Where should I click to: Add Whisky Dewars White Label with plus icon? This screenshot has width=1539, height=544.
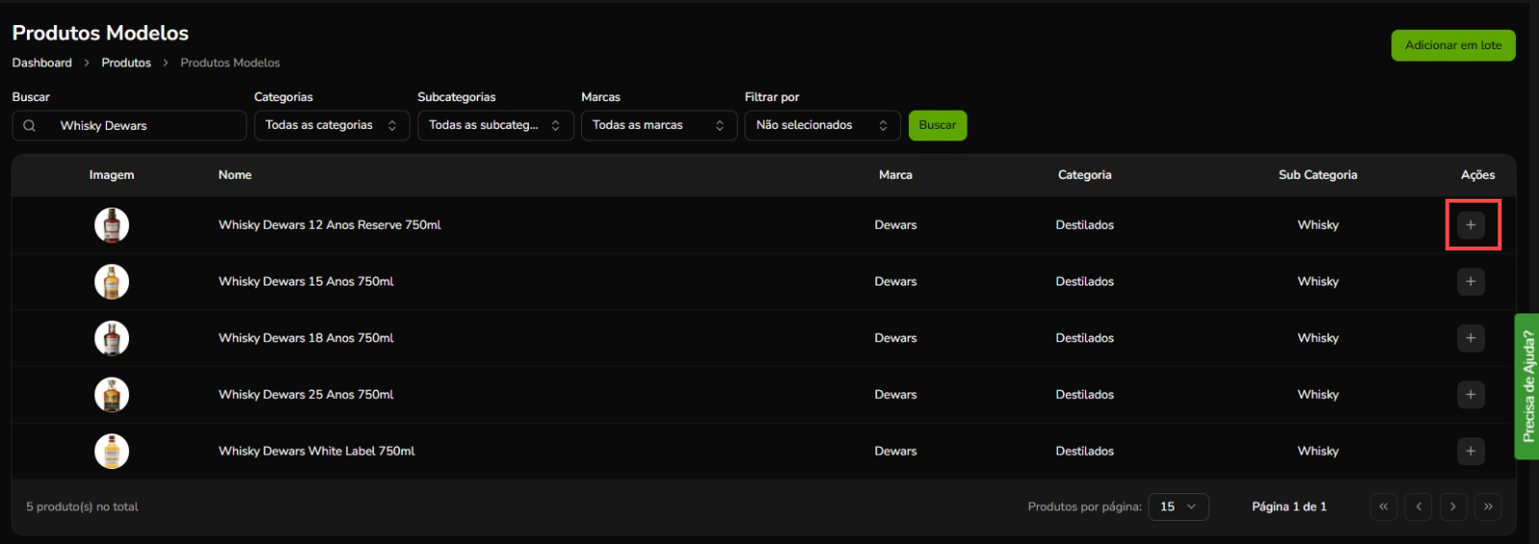click(x=1471, y=452)
